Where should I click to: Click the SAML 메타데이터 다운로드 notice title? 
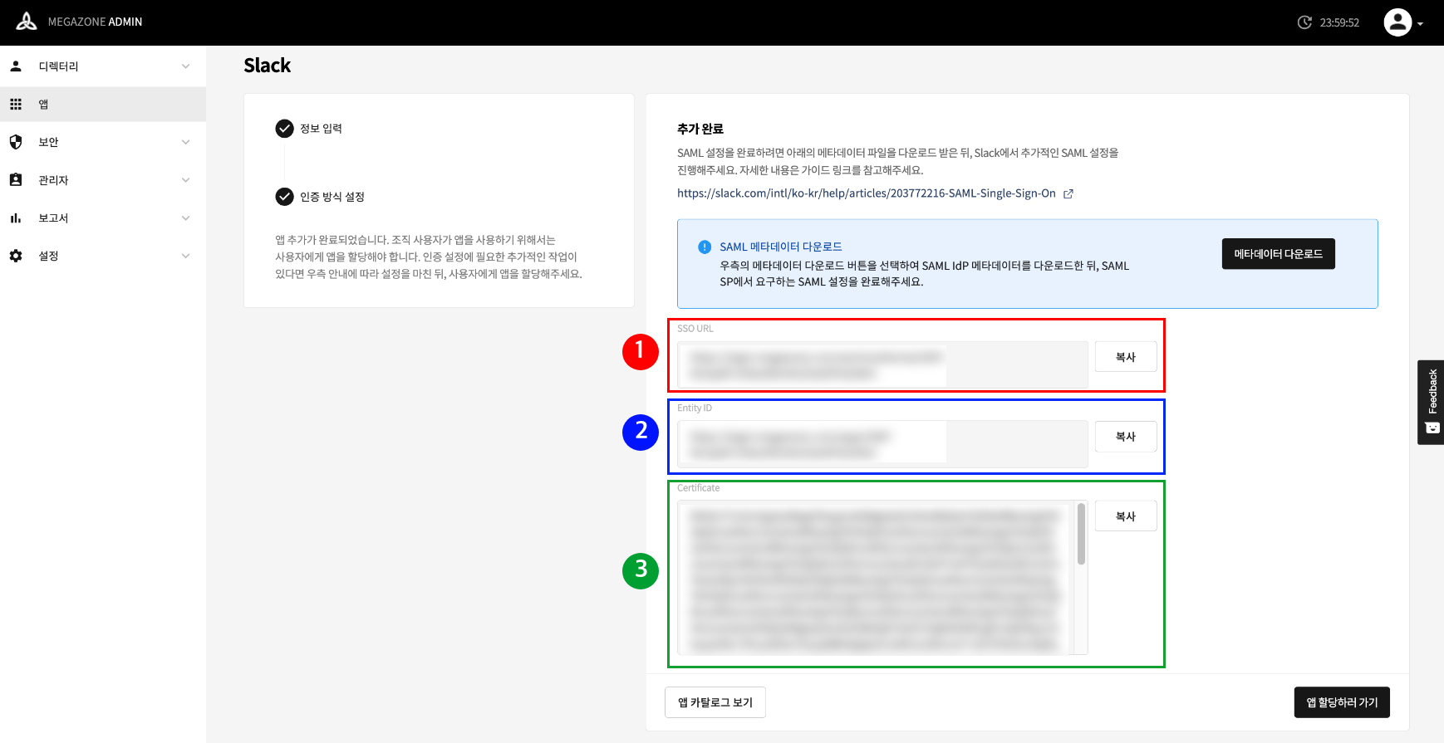click(781, 247)
